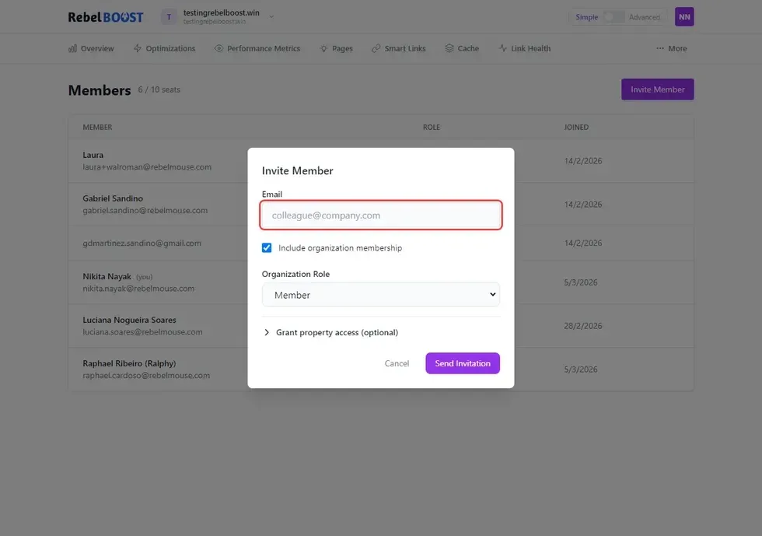The height and width of the screenshot is (536, 762).
Task: Click the Optimizations lightning icon
Action: tap(138, 48)
